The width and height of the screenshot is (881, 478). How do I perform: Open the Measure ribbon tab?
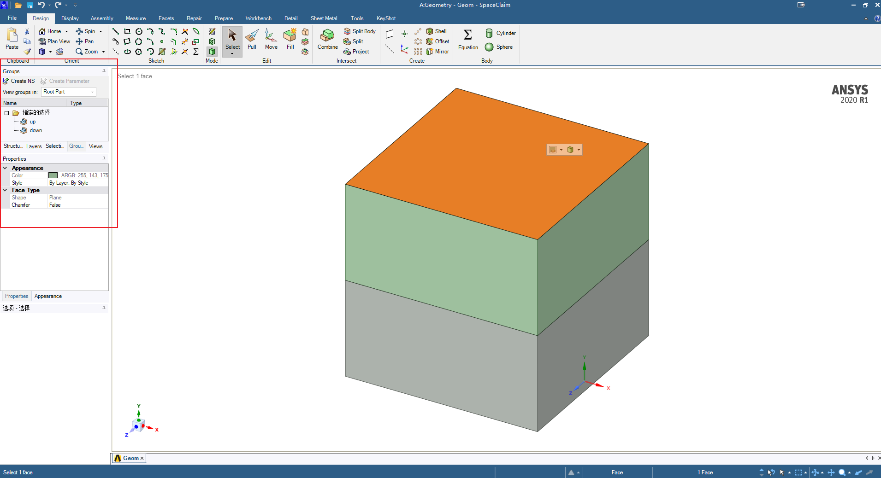click(x=136, y=18)
